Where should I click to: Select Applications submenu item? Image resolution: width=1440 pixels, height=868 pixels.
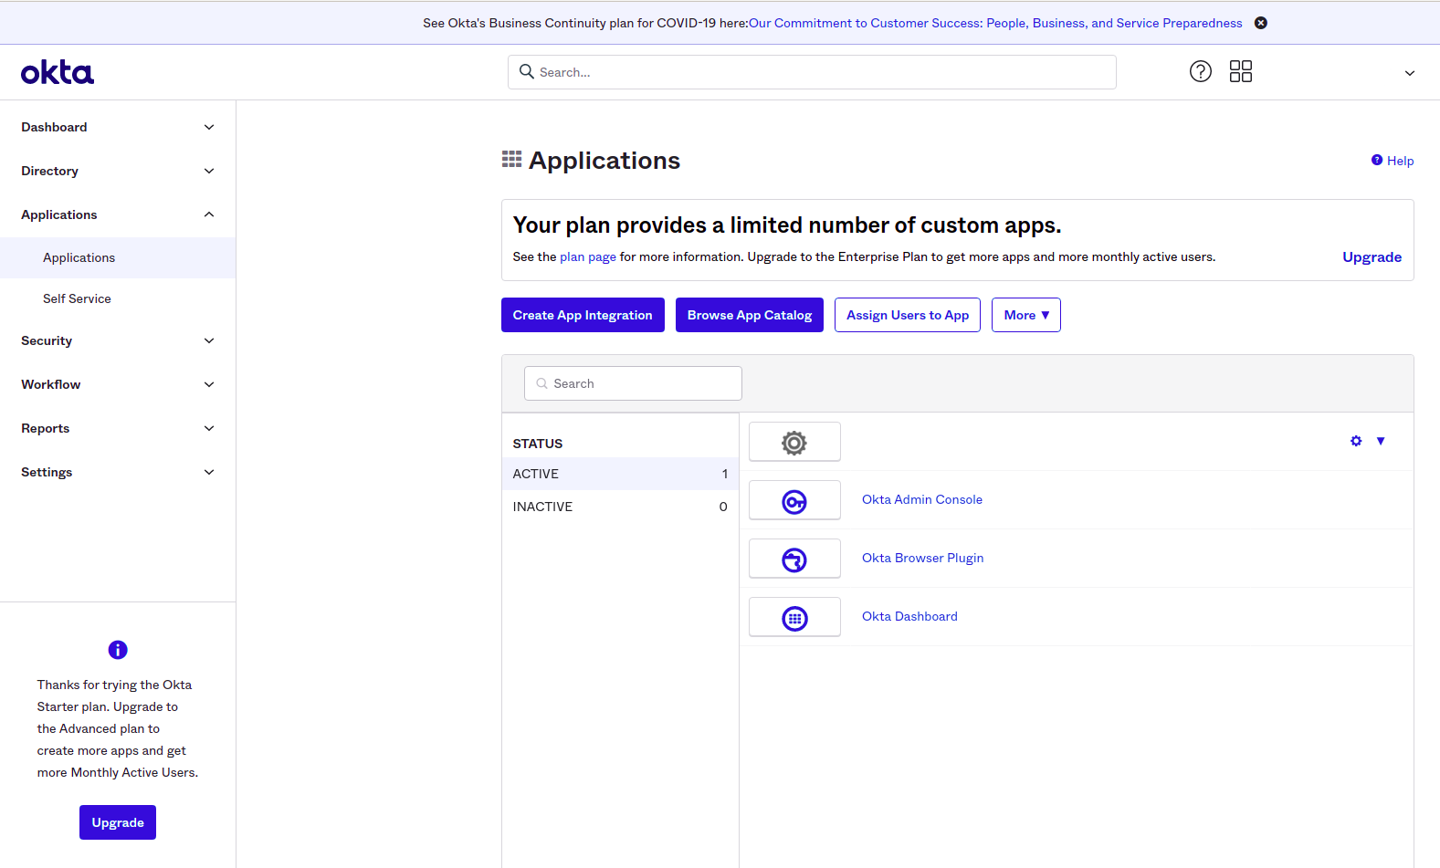[x=118, y=257]
